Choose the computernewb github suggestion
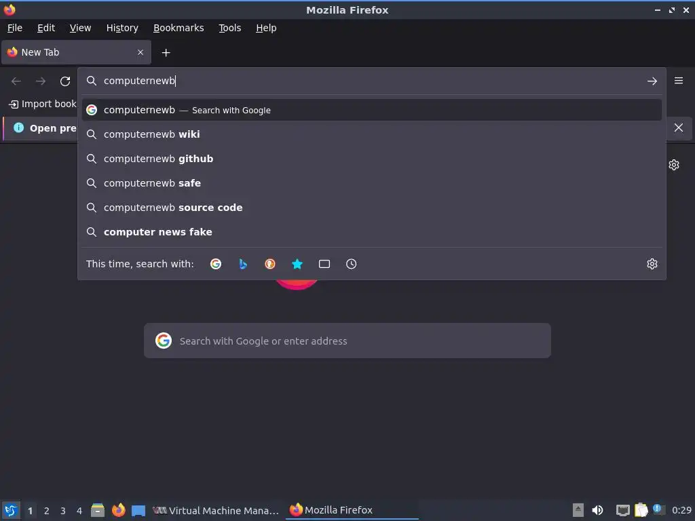The height and width of the screenshot is (521, 695). 371,159
